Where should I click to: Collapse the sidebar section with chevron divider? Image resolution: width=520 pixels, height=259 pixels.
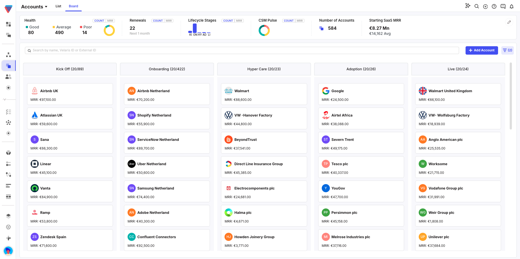5,99
